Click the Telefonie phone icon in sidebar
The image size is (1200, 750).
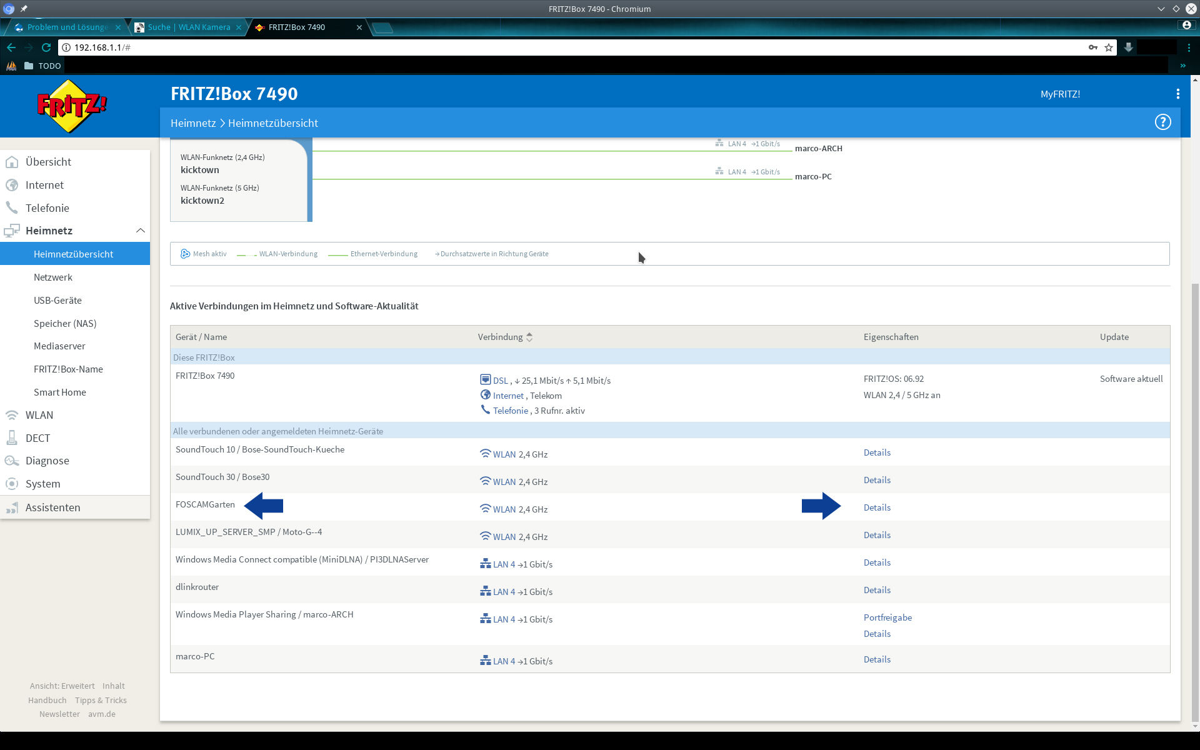12,207
